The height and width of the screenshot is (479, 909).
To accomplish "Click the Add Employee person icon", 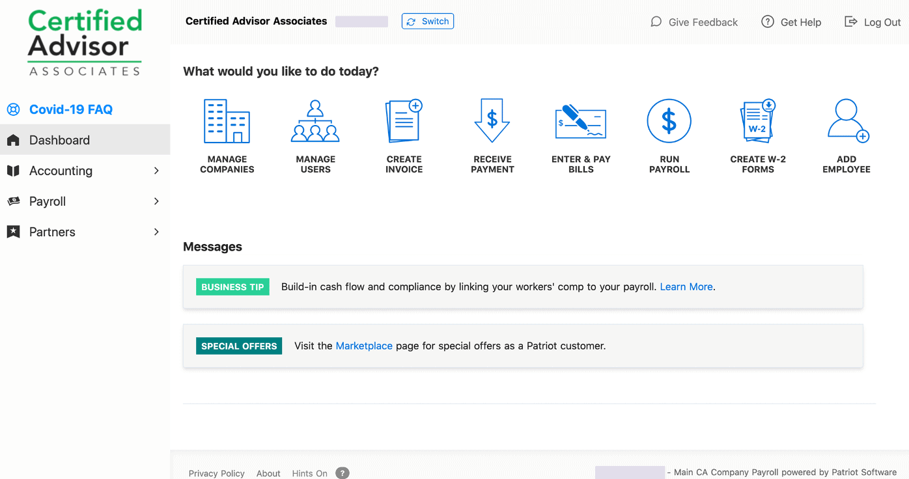I will pyautogui.click(x=847, y=121).
